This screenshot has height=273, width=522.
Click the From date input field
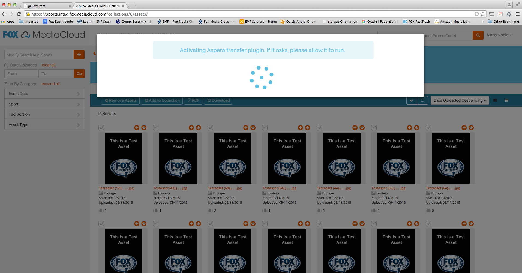click(22, 74)
